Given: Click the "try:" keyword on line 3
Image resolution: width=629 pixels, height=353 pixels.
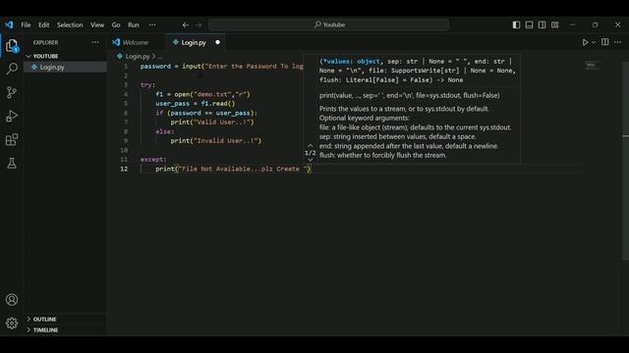Looking at the screenshot, I should (147, 85).
